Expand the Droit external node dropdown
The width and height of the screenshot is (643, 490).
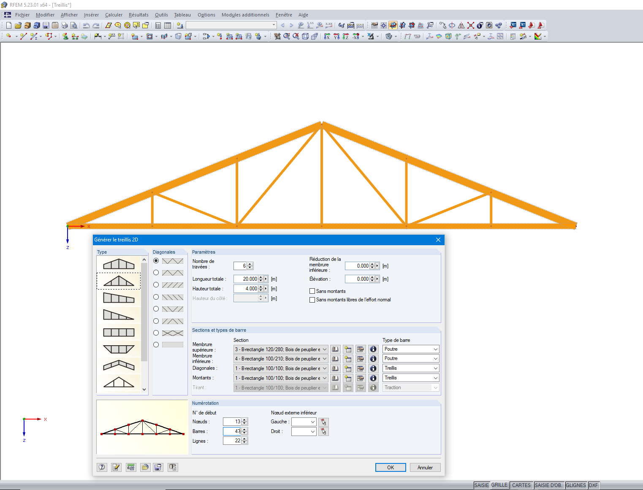(313, 431)
